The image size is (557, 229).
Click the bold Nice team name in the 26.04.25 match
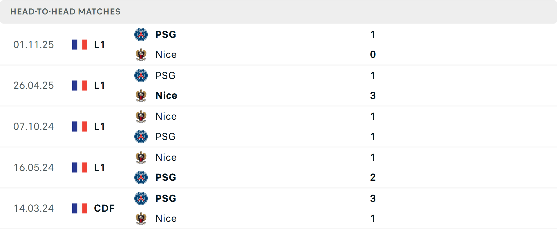[166, 95]
